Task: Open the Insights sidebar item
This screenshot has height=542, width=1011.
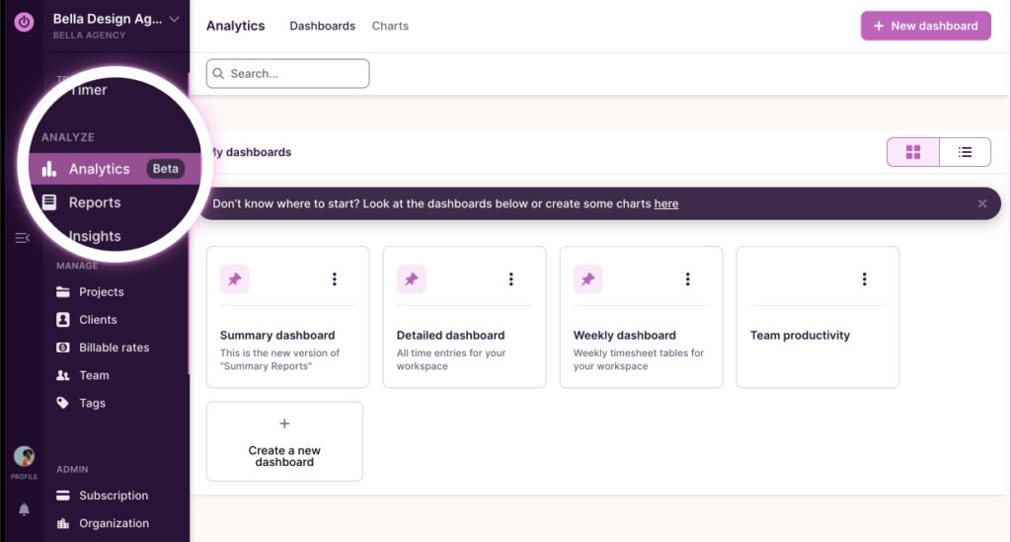Action: point(95,236)
